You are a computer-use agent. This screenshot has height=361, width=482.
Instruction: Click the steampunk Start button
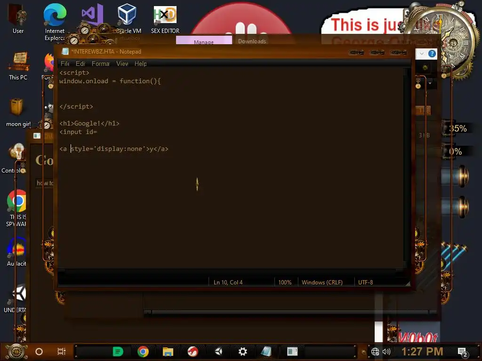[16, 352]
